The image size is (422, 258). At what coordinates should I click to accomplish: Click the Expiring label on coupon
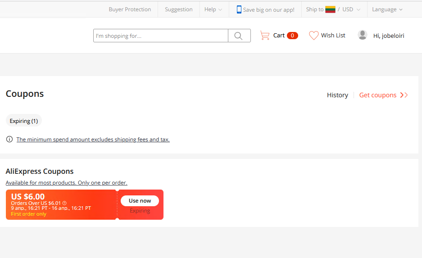[140, 211]
